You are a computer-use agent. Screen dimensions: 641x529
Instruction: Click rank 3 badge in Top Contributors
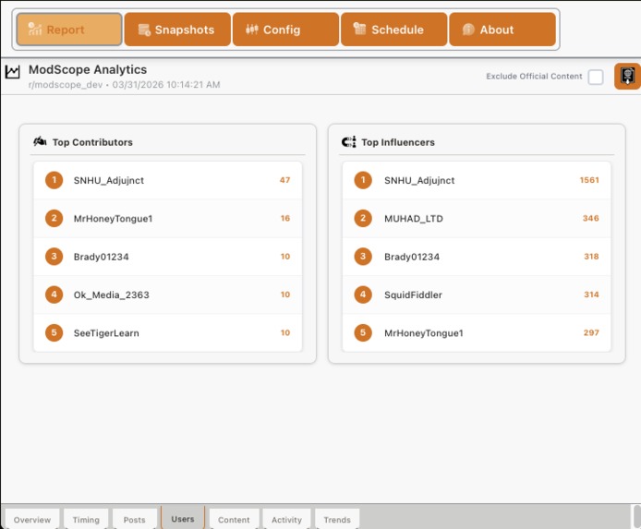click(x=54, y=257)
